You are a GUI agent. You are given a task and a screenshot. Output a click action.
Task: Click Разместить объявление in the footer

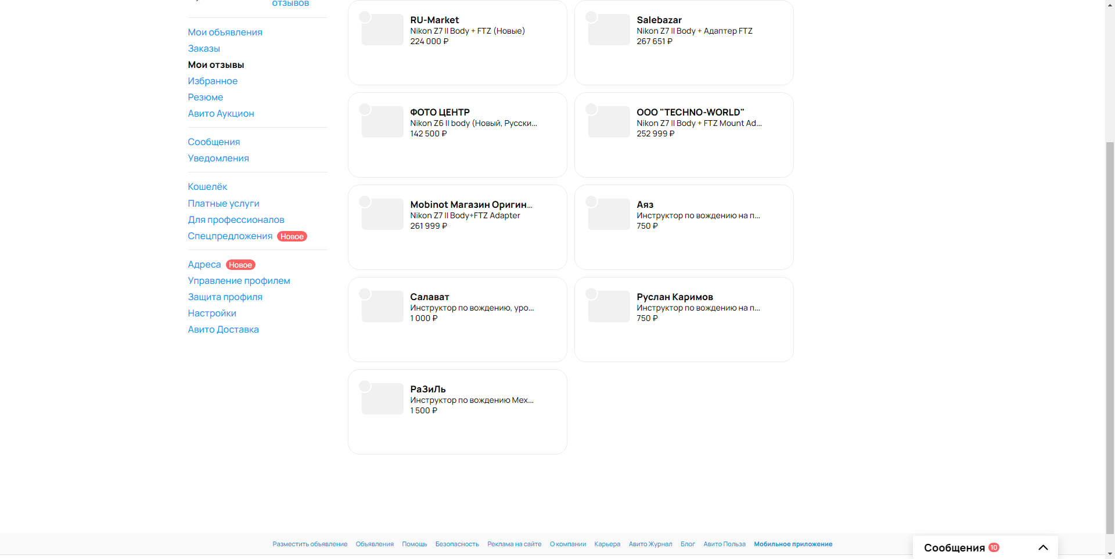[x=310, y=544]
